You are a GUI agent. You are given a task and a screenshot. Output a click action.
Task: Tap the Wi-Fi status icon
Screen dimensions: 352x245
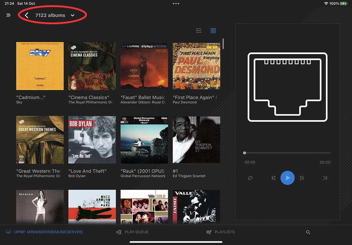[326, 4]
